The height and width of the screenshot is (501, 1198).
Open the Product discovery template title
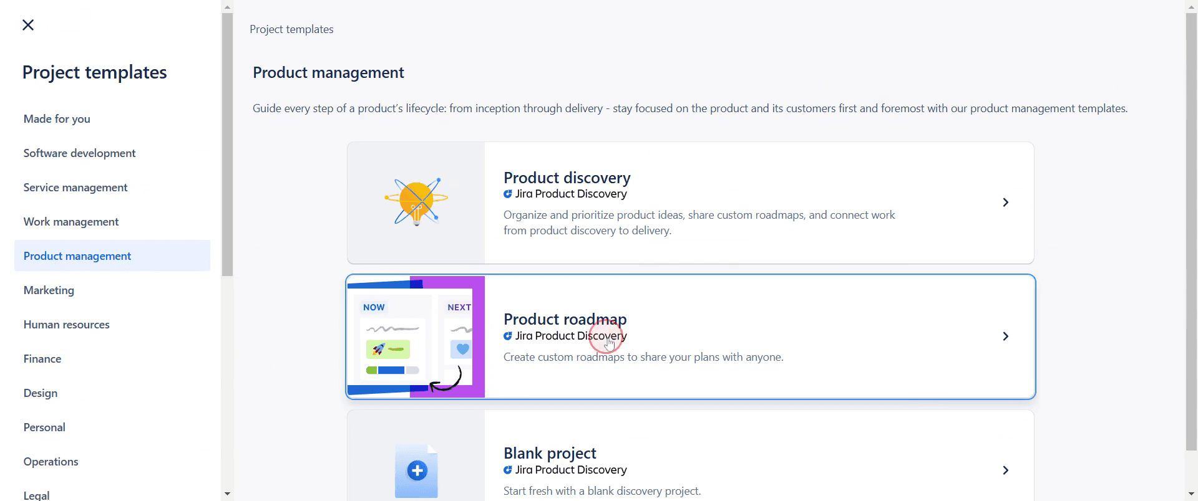tap(567, 178)
